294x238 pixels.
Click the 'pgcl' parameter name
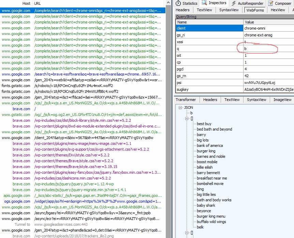tap(180, 69)
